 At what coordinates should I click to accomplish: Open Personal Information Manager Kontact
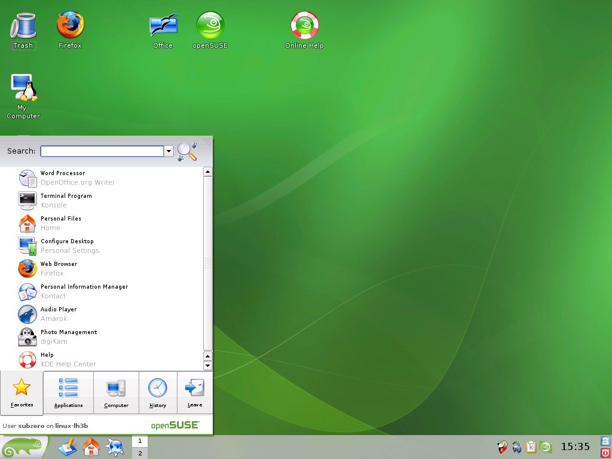click(x=102, y=291)
